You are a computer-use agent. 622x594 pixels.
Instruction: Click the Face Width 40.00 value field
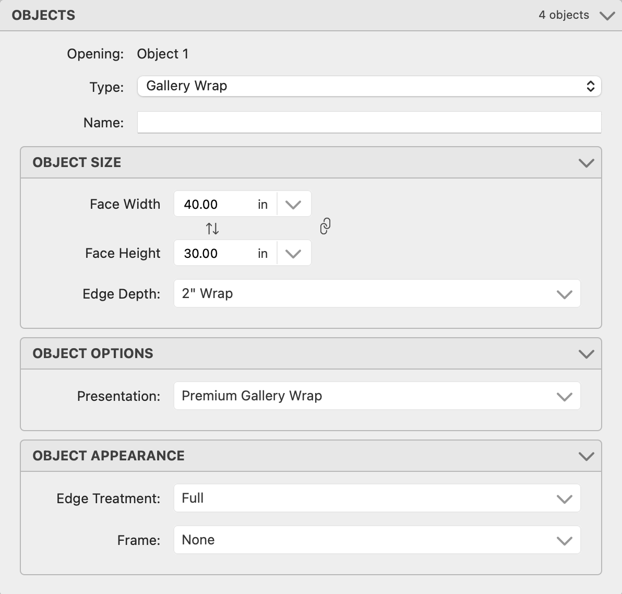(214, 204)
